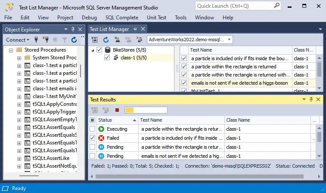Click the Stored Procedures folder icon

tap(19, 49)
